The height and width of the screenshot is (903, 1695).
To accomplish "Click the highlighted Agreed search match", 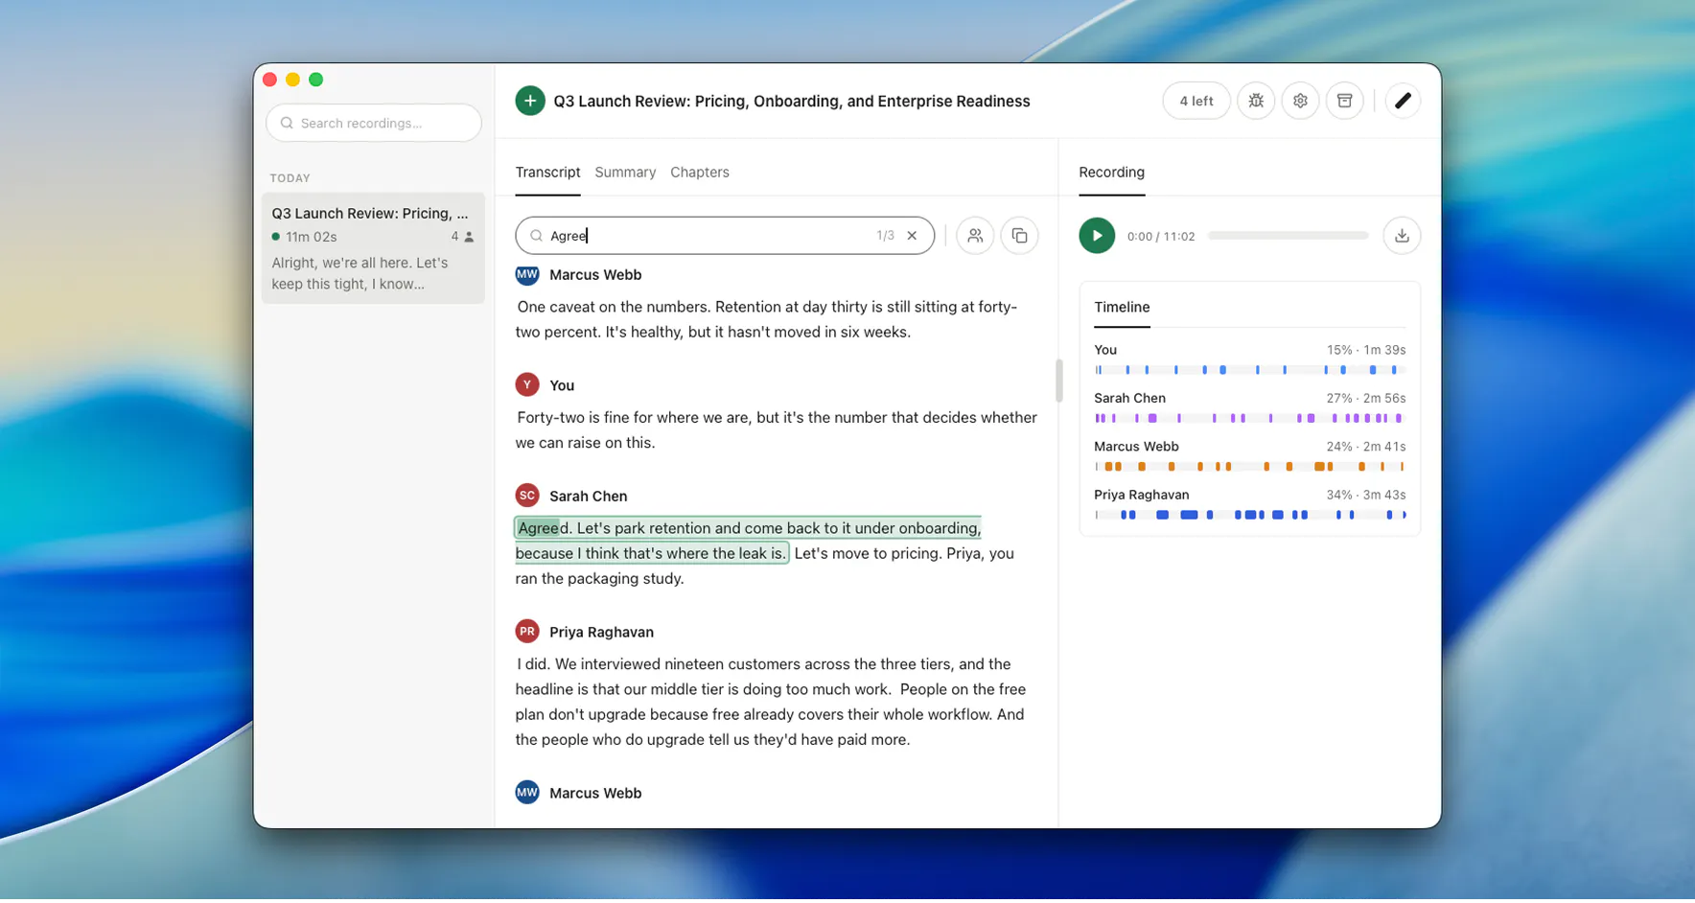I will click(x=539, y=528).
